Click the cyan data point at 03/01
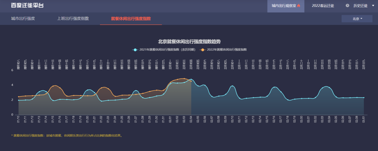 (x=364, y=98)
